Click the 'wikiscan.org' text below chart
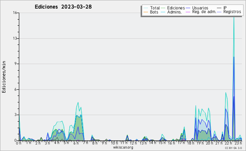 pos(123,147)
